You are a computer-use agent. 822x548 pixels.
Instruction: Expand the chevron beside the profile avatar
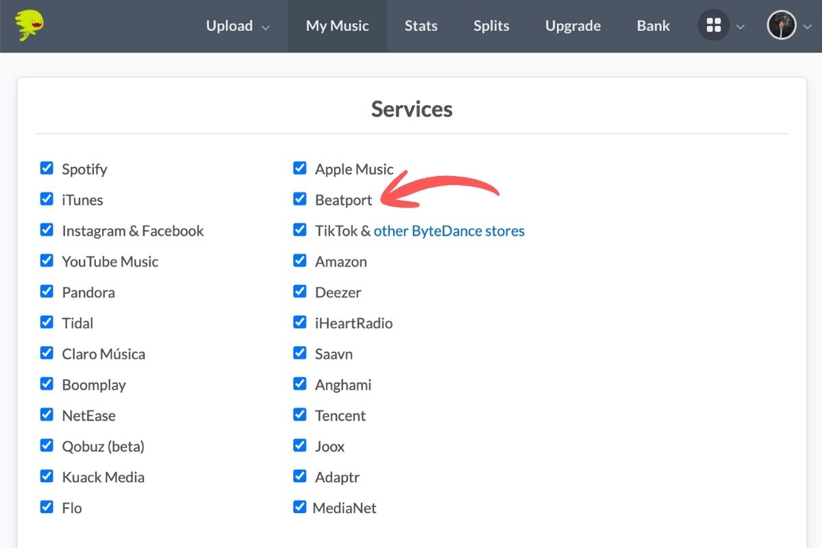(x=806, y=27)
